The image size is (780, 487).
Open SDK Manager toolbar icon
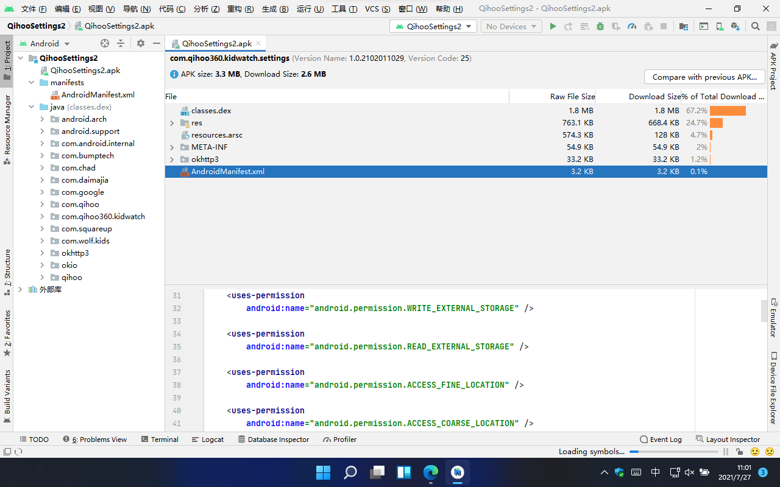point(736,26)
